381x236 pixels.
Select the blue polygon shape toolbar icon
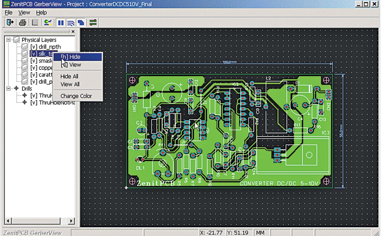click(80, 22)
